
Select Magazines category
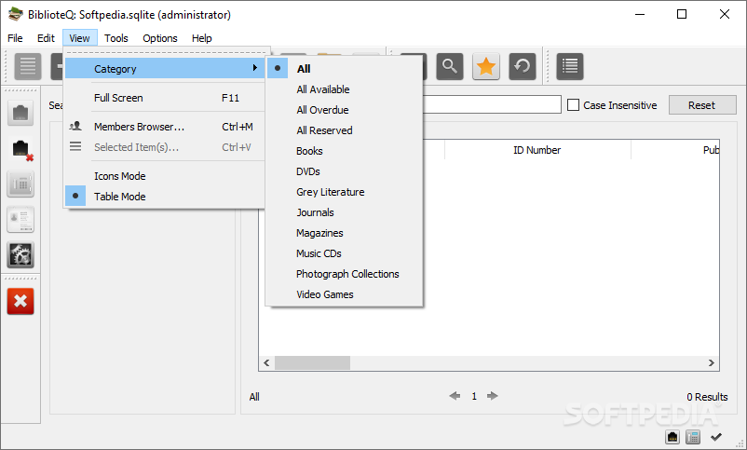(x=344, y=233)
